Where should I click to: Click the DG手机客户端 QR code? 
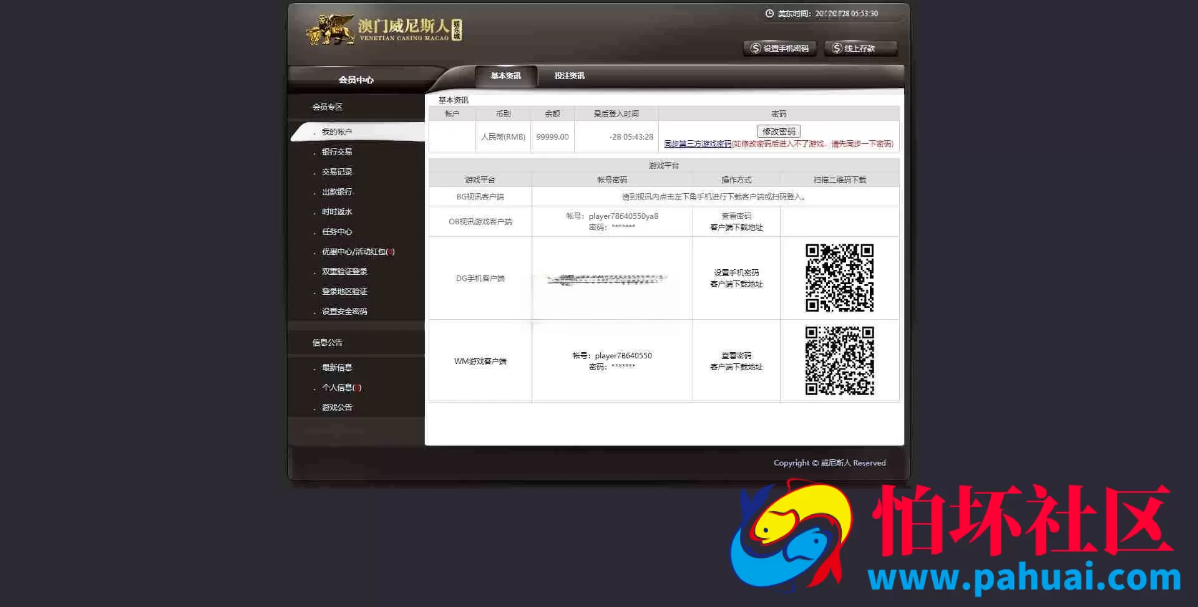tap(839, 278)
